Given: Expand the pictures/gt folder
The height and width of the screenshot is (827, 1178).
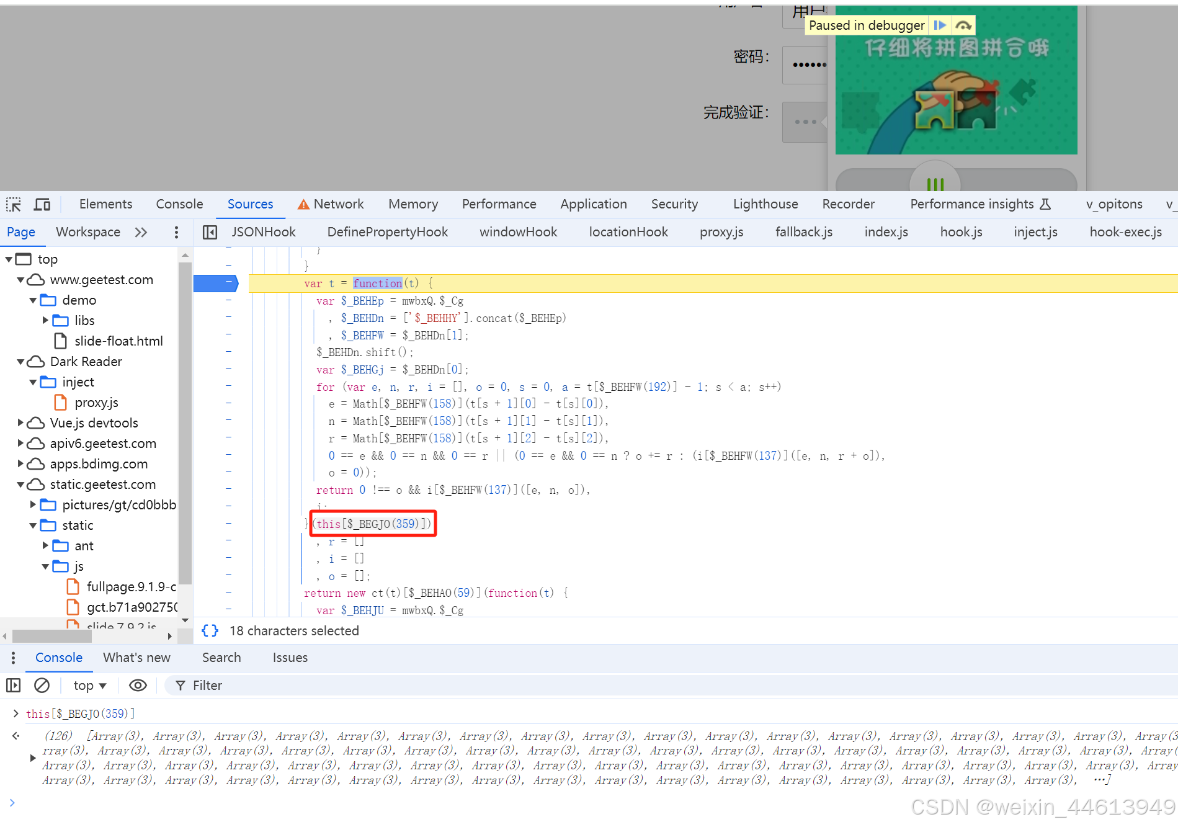Looking at the screenshot, I should [33, 504].
